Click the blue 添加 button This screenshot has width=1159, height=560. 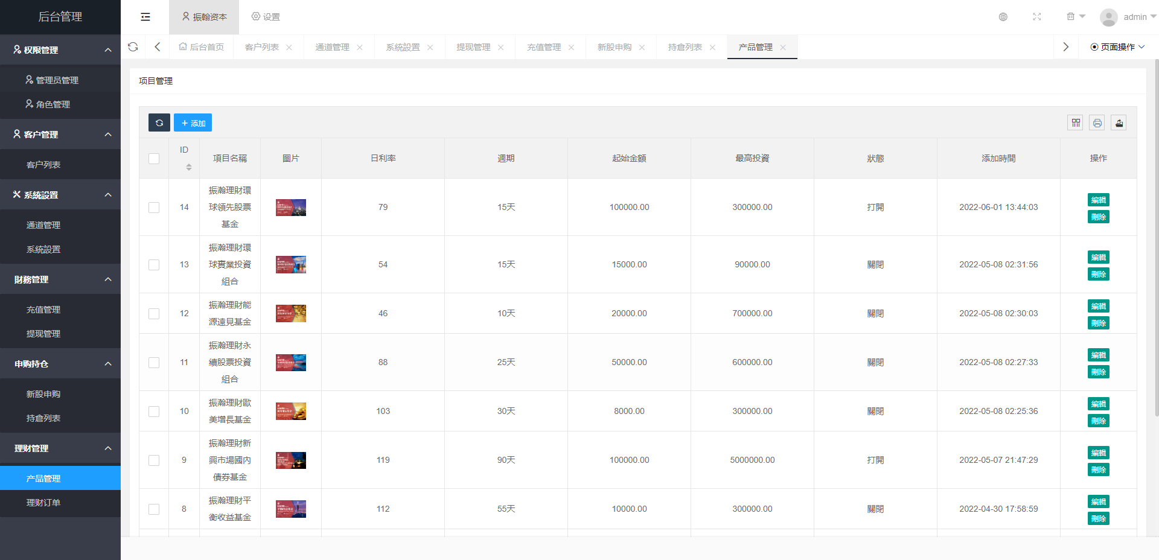(193, 123)
